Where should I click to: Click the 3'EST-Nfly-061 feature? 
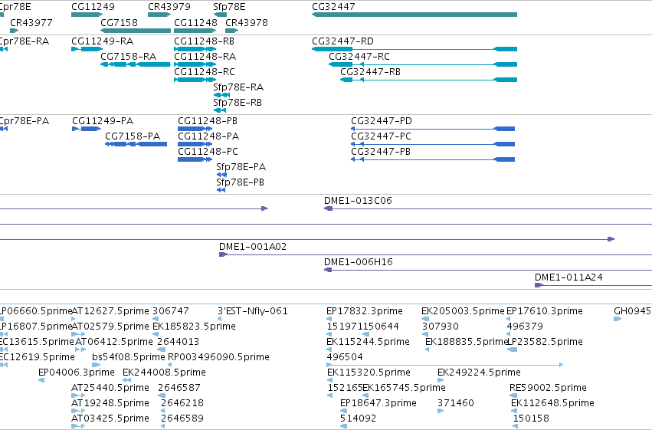click(x=219, y=320)
